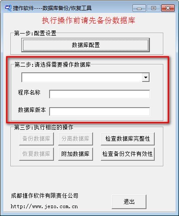Click the 分离数据库 button
The width and height of the screenshot is (179, 216).
point(76,139)
